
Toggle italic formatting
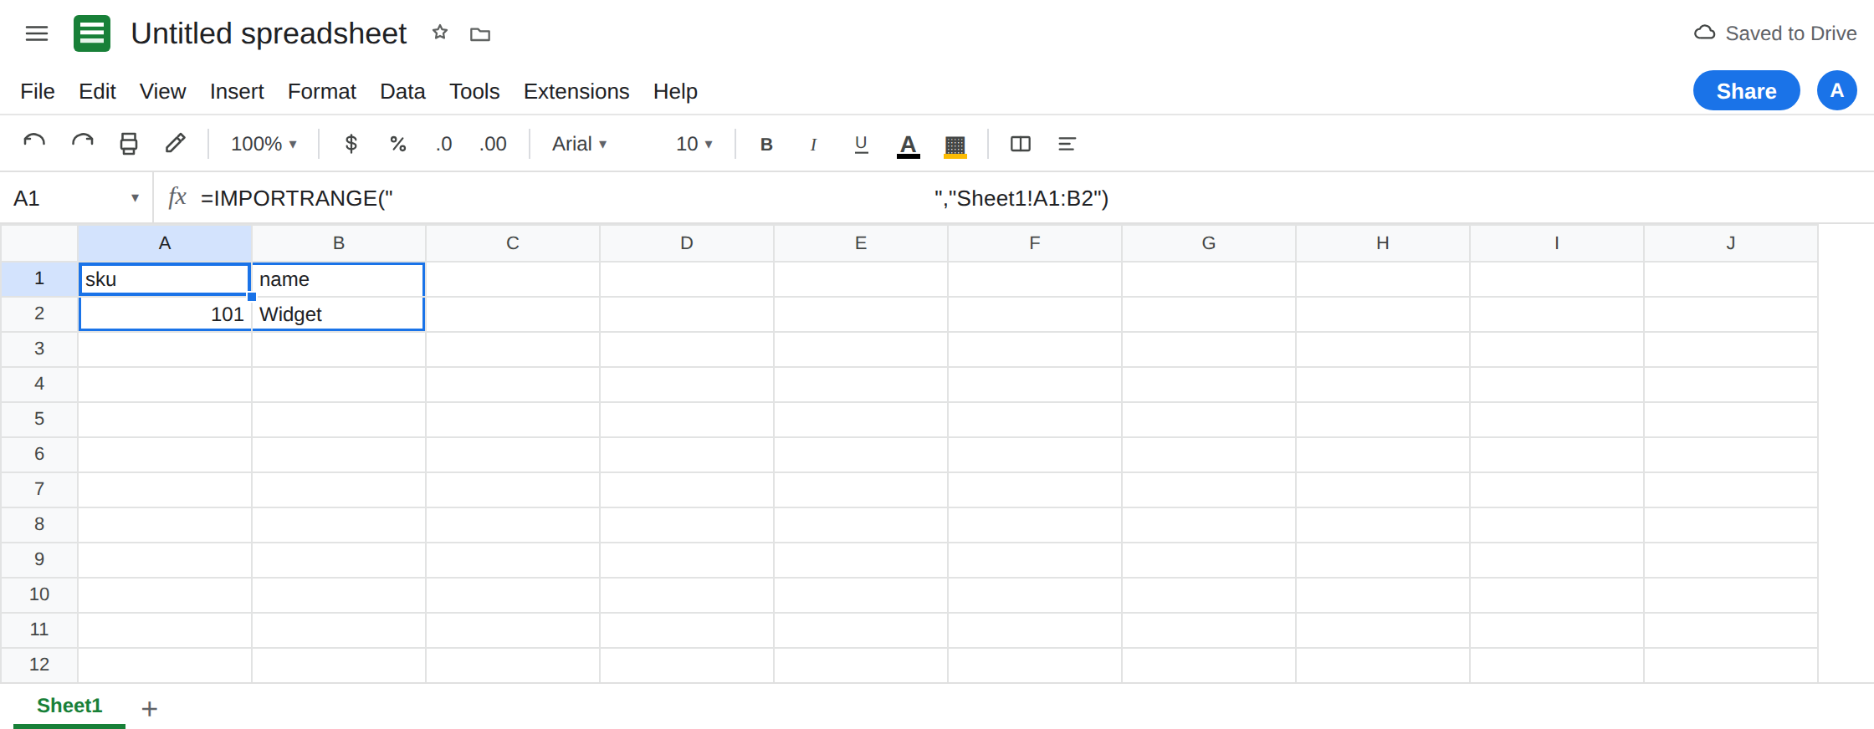(x=813, y=144)
